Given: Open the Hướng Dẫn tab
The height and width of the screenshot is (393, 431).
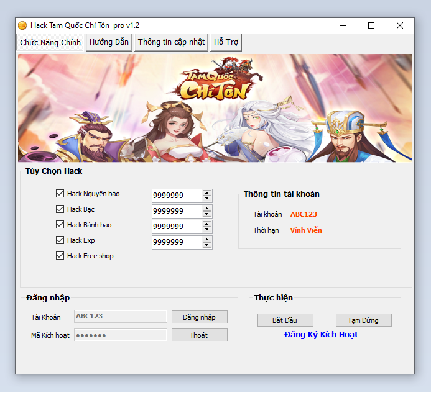Looking at the screenshot, I should 109,42.
